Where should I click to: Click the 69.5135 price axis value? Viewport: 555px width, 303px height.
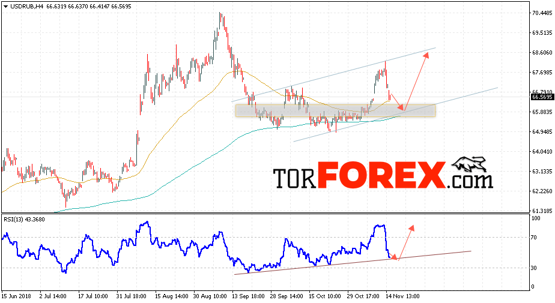tap(542, 33)
